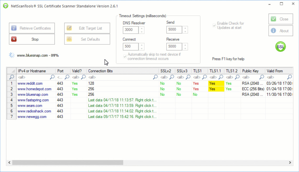The height and width of the screenshot is (172, 299).
Task: Click search icon in SSLv3 filter
Action: [188, 77]
